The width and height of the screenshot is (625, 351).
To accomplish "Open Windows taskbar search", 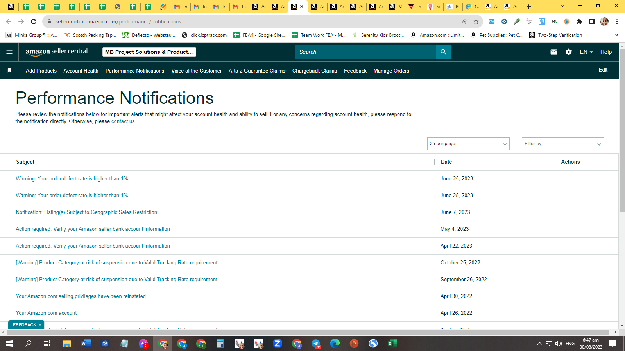I will pos(28,344).
